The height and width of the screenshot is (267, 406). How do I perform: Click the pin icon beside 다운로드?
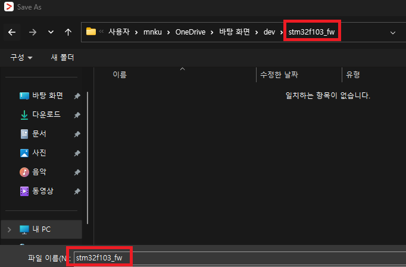[77, 115]
